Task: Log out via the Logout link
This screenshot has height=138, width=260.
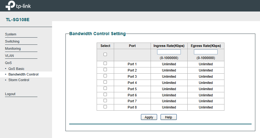Action: click(10, 94)
